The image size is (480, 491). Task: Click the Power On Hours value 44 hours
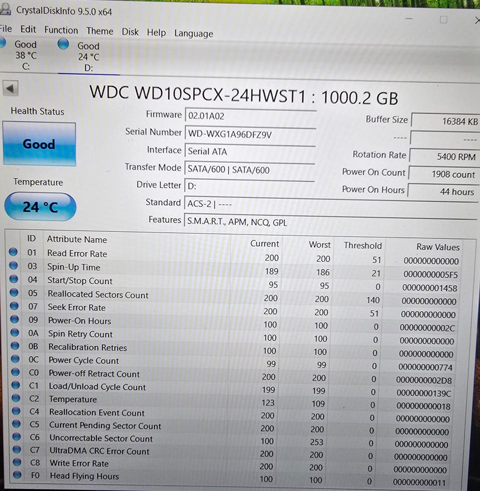coord(443,191)
